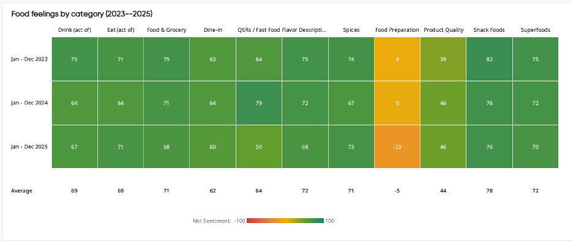Select the Food Preparation 2023 cell showing 4
Screen dimensions: 573x242
click(397, 59)
